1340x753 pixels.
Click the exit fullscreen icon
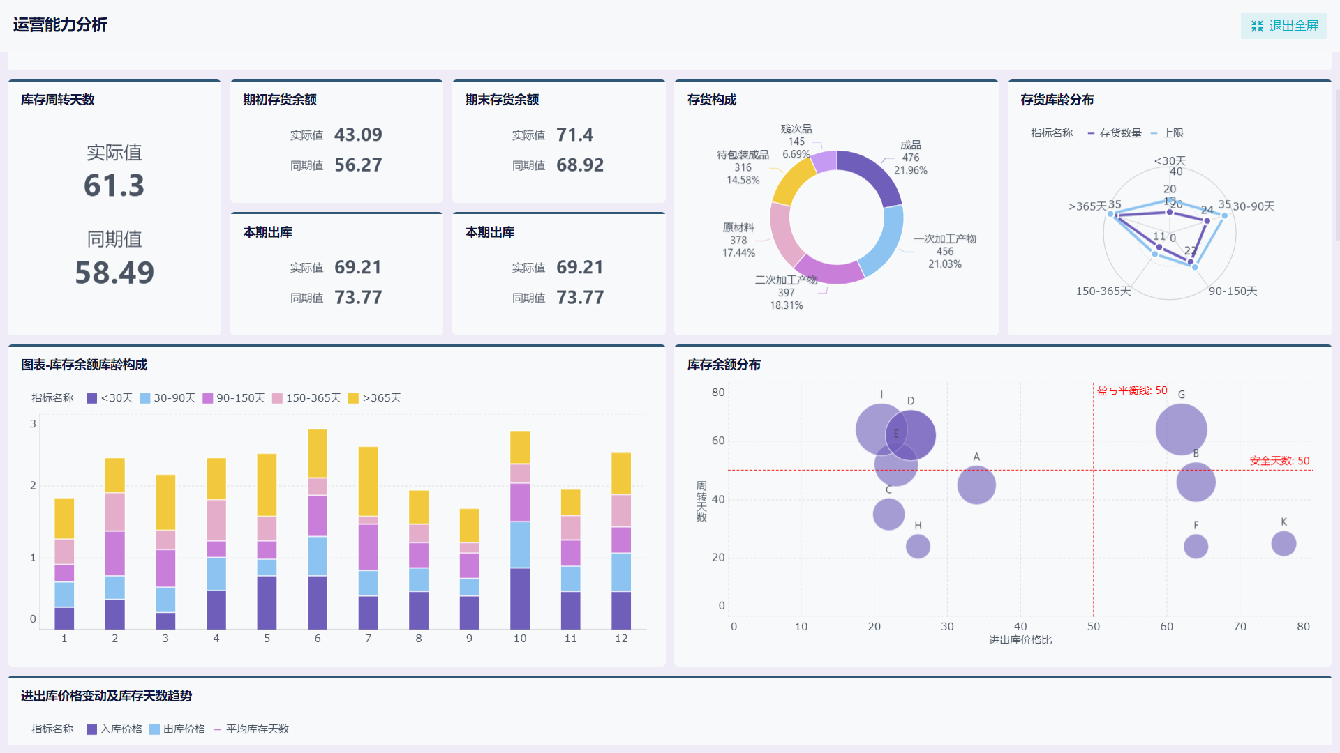coord(1257,26)
